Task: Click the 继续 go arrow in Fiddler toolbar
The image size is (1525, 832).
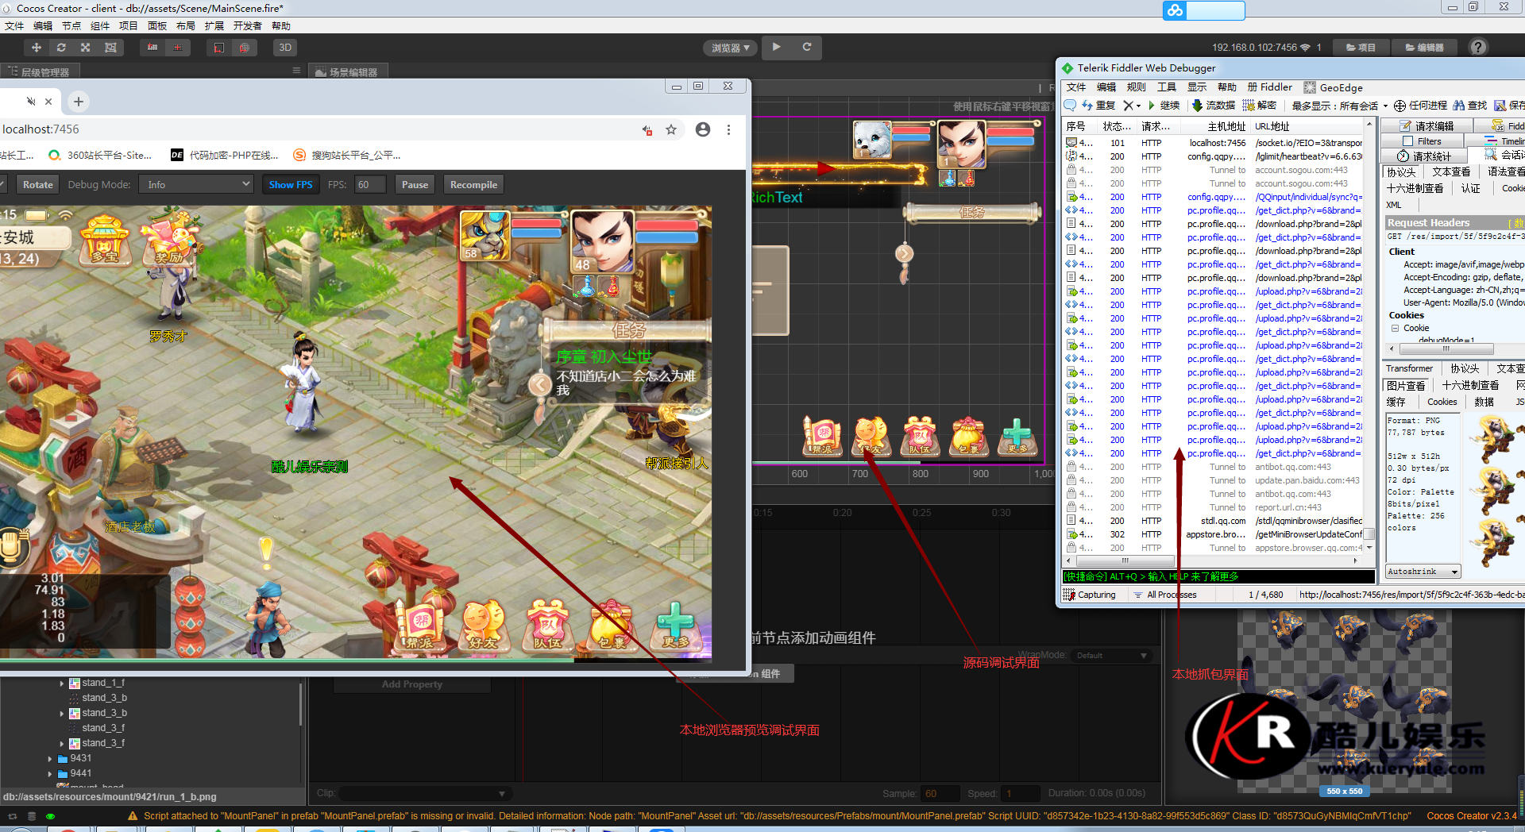Action: (1164, 105)
